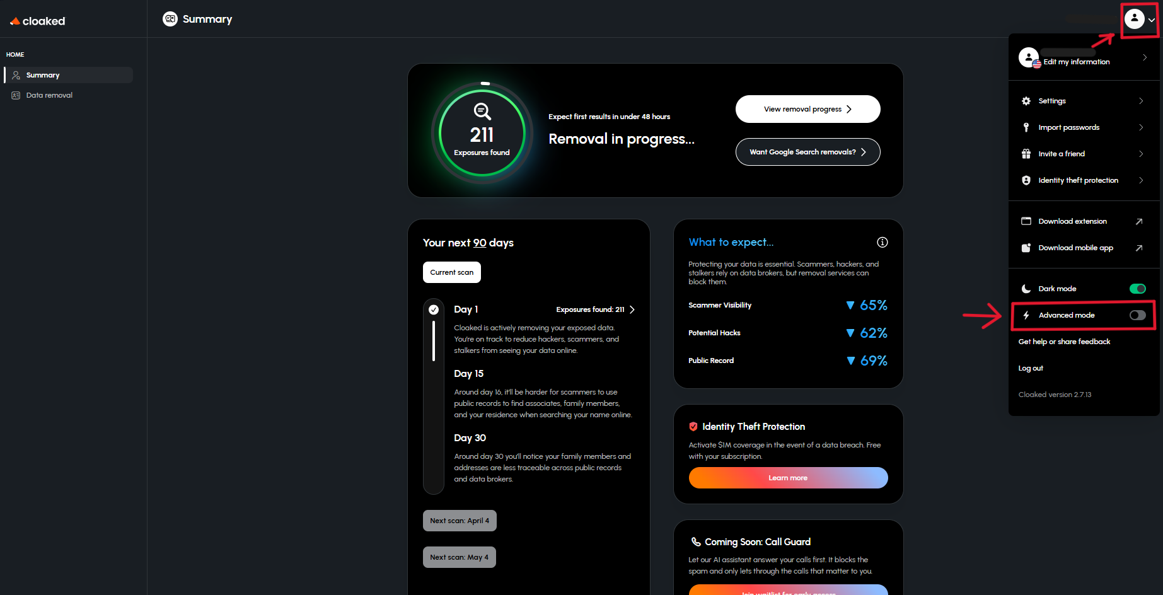Select Summary in the sidebar
The height and width of the screenshot is (595, 1163).
[69, 75]
